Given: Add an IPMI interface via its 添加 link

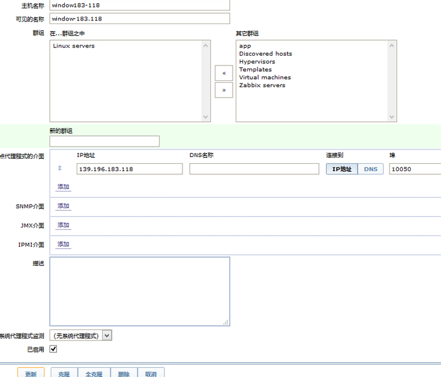Looking at the screenshot, I should pos(63,244).
